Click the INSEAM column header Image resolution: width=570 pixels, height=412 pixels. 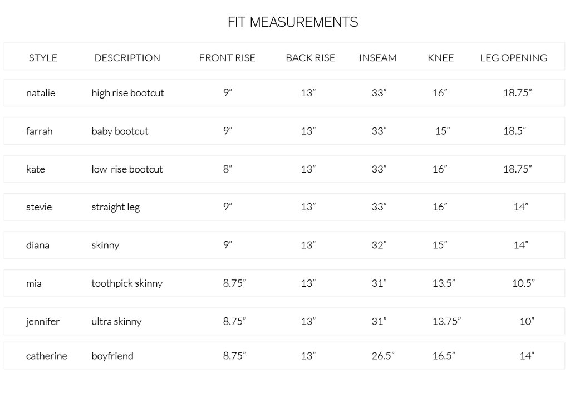378,58
